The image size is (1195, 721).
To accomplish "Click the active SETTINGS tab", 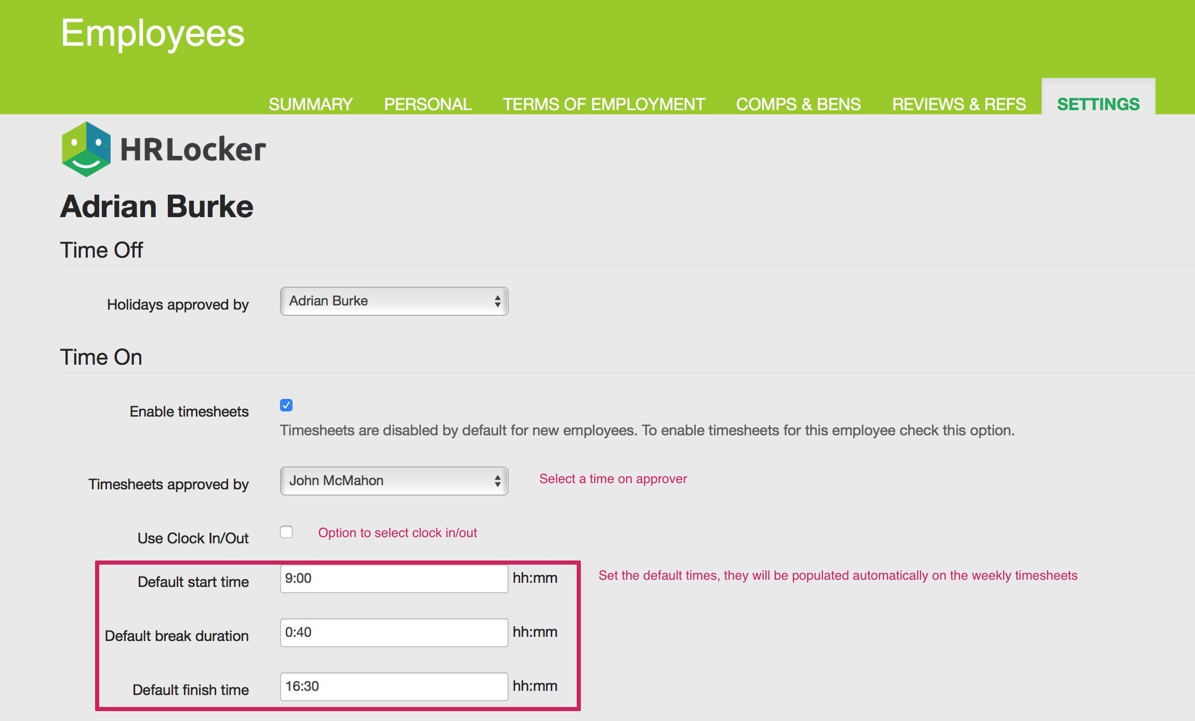I will (x=1098, y=104).
